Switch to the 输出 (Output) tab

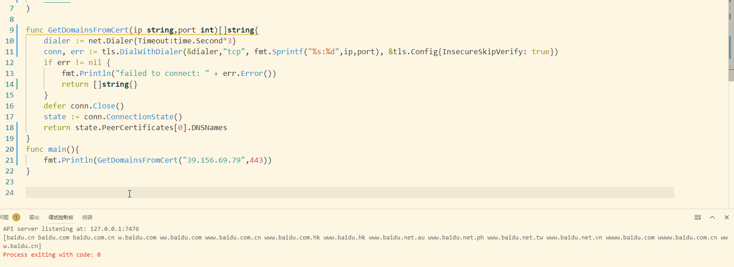pyautogui.click(x=34, y=217)
